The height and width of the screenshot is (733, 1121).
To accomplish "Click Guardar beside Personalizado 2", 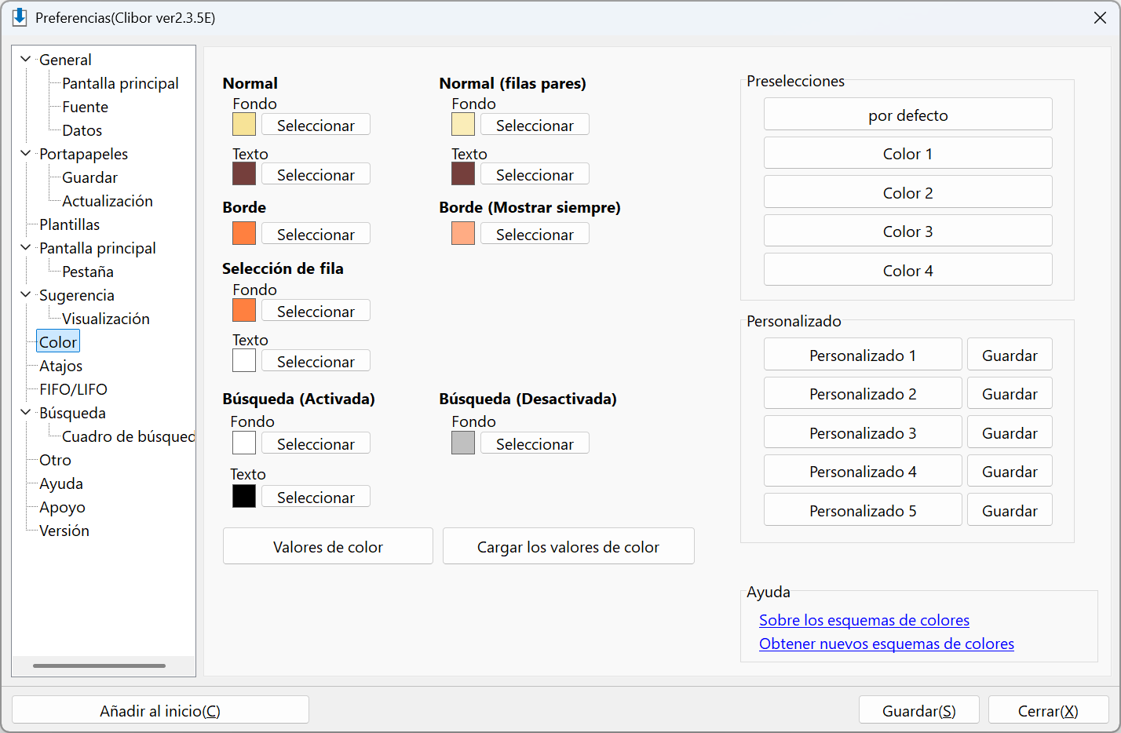I will click(x=1010, y=393).
